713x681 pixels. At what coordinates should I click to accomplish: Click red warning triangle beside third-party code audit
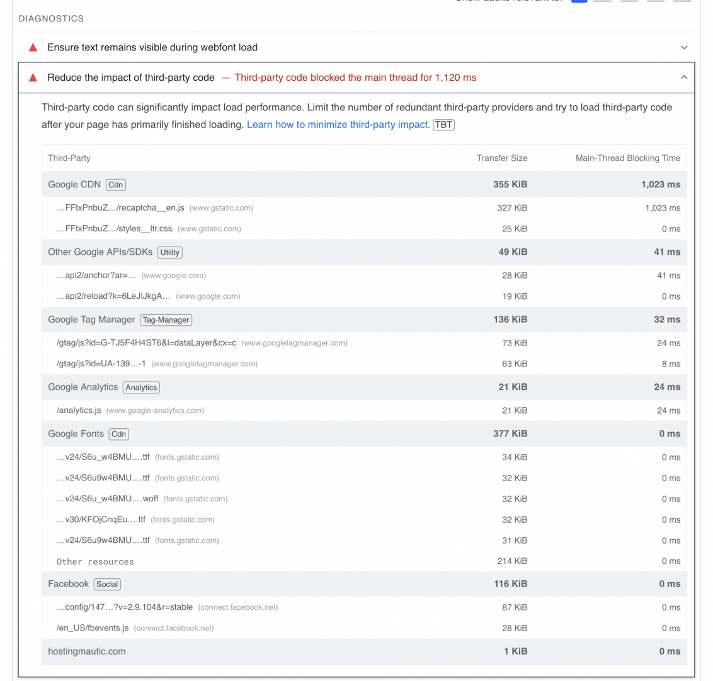coord(33,78)
